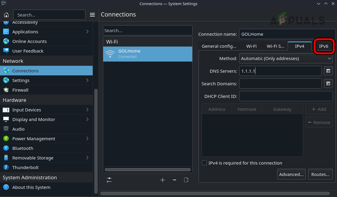
Task: Open the DNS Servers list editor icon
Action: tap(328, 71)
